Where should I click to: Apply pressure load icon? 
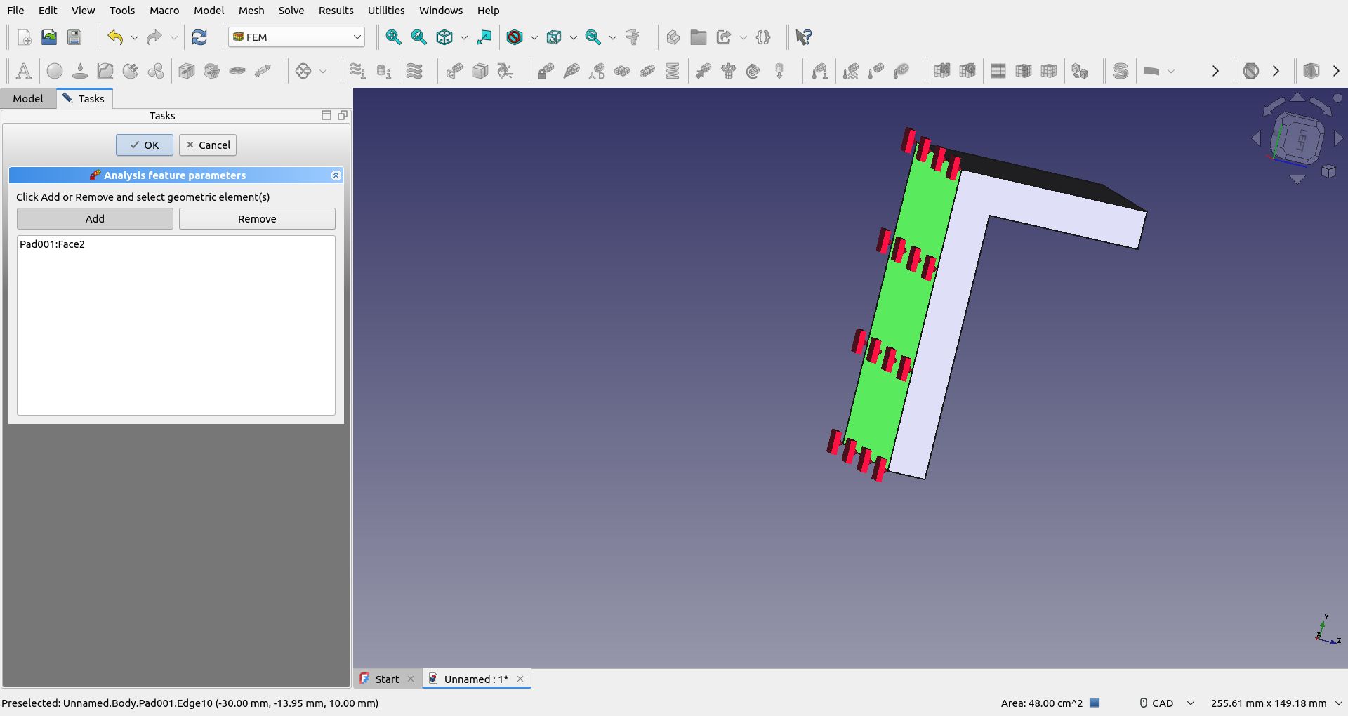click(x=729, y=71)
